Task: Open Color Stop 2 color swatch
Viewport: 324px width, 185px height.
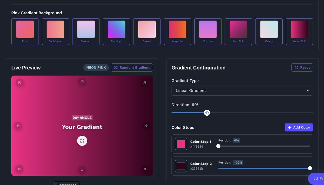Action: pos(181,166)
